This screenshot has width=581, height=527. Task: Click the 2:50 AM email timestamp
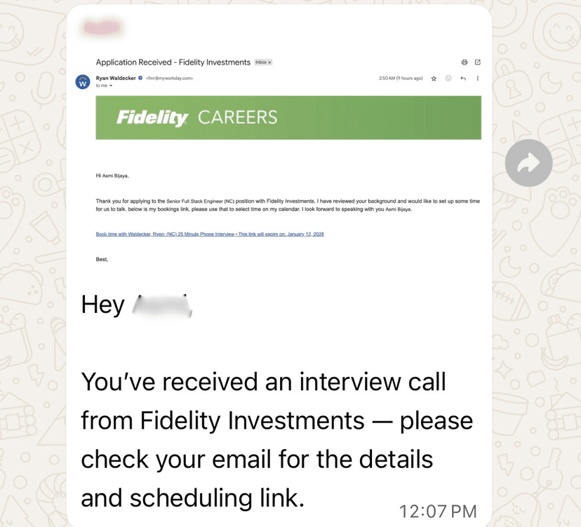400,79
